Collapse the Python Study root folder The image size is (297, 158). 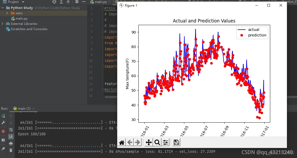click(x=2, y=8)
